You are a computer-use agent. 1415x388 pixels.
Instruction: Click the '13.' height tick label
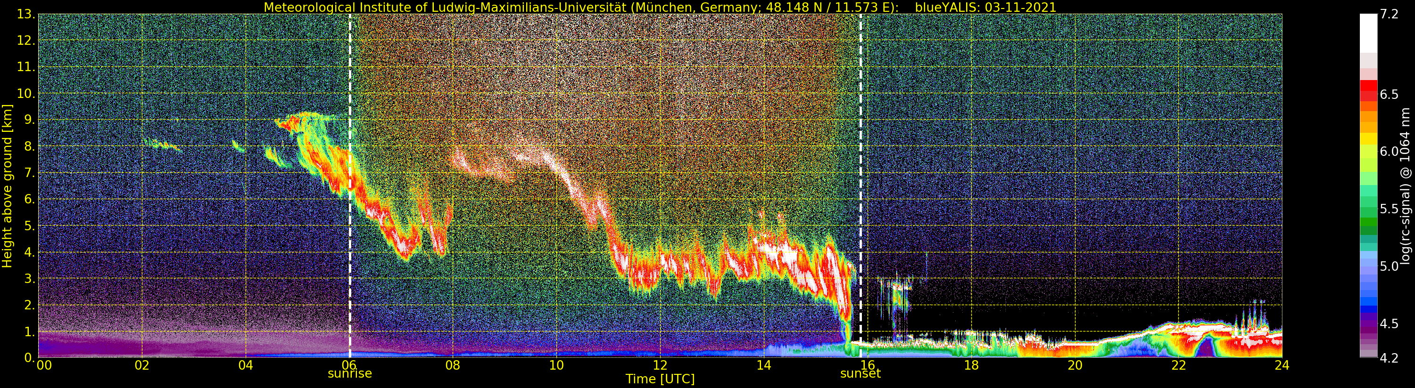tap(25, 15)
